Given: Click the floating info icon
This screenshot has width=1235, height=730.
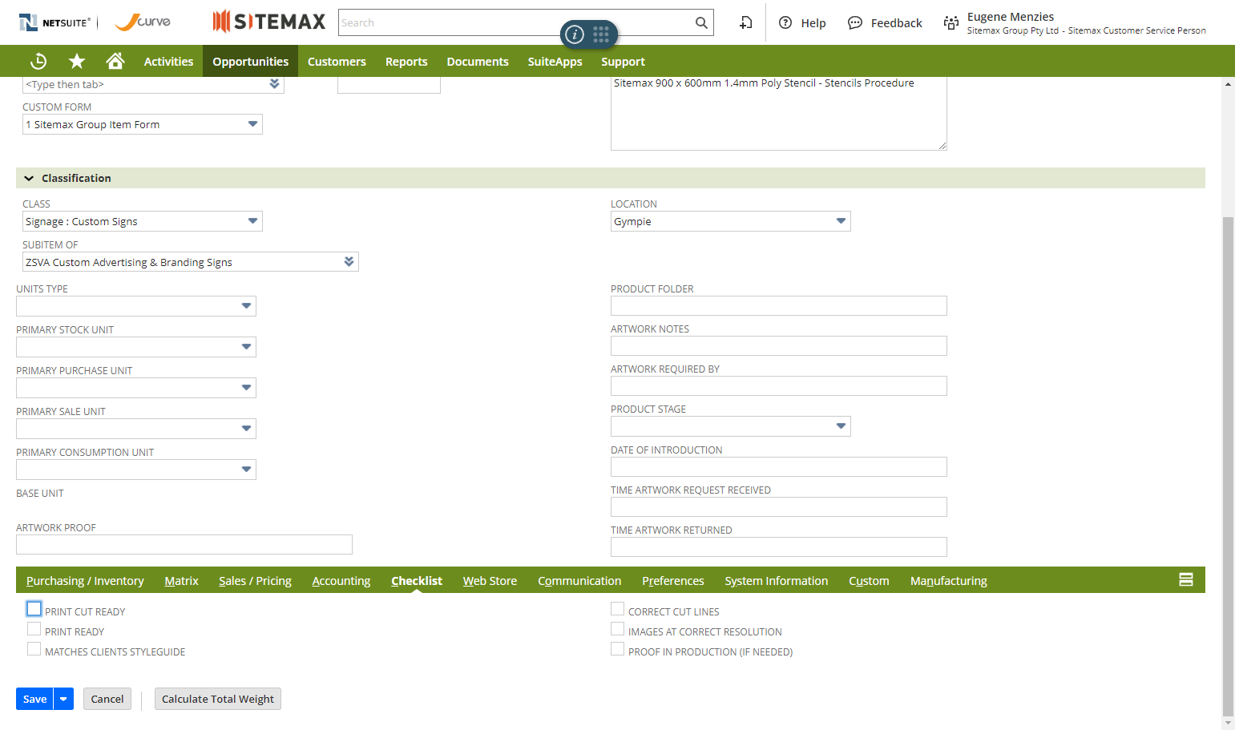Looking at the screenshot, I should [575, 34].
